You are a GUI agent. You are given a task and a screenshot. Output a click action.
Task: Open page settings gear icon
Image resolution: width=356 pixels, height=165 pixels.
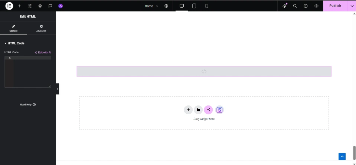[x=166, y=6]
